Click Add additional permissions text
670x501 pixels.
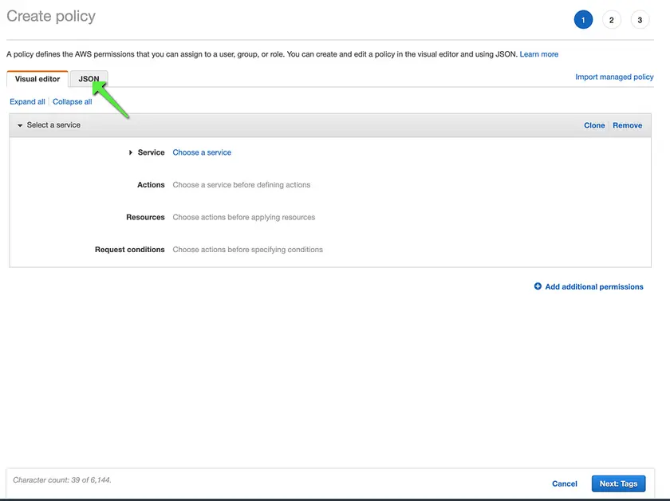(594, 287)
